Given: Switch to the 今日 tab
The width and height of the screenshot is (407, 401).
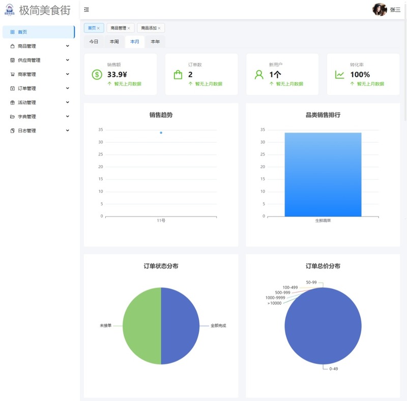Looking at the screenshot, I should [x=94, y=42].
